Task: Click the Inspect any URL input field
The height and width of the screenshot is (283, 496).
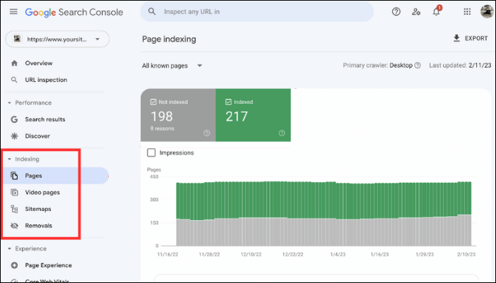Action: tap(257, 12)
